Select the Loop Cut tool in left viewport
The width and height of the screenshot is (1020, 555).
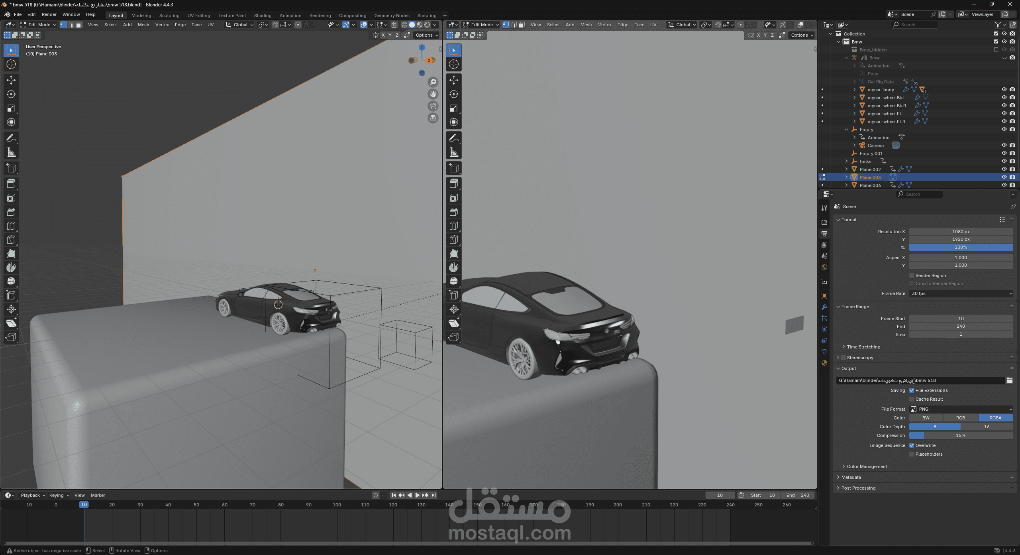tap(11, 226)
